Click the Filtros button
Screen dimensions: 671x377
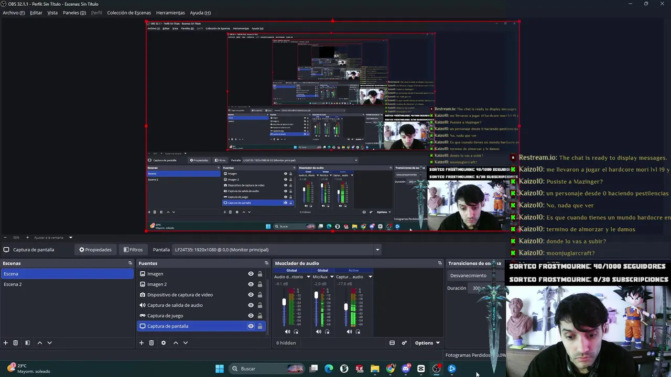pyautogui.click(x=133, y=250)
